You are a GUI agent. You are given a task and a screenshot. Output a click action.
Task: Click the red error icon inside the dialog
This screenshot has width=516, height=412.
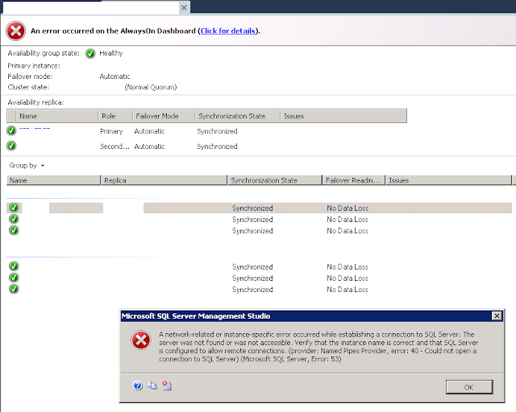pos(141,340)
